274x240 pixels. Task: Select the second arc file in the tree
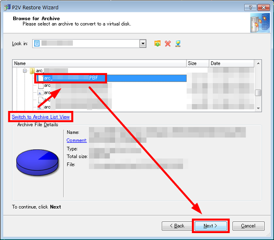coord(47,85)
